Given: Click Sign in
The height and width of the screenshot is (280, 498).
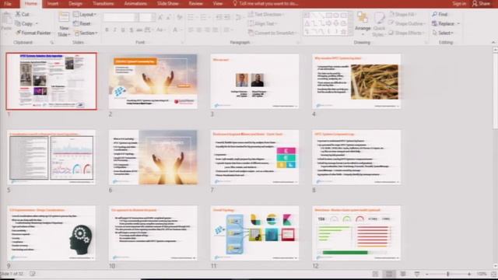Looking at the screenshot, I should [x=459, y=3].
